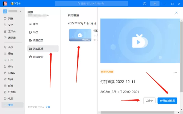The height and width of the screenshot is (114, 183).
Task: Focus the search box at top
Action: click(x=91, y=4)
